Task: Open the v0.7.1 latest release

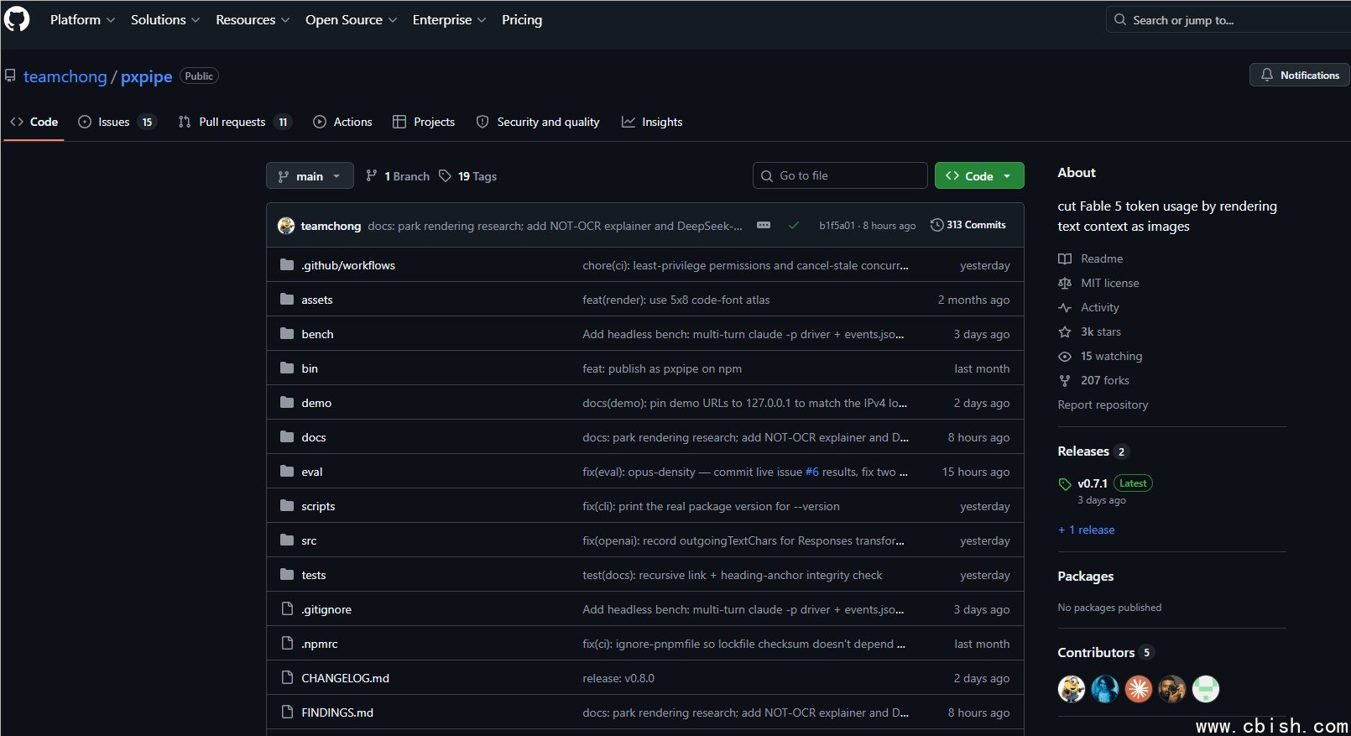Action: [x=1093, y=483]
